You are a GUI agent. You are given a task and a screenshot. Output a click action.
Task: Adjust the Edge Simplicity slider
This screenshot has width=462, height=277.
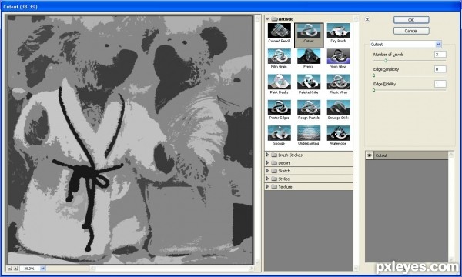[x=374, y=75]
